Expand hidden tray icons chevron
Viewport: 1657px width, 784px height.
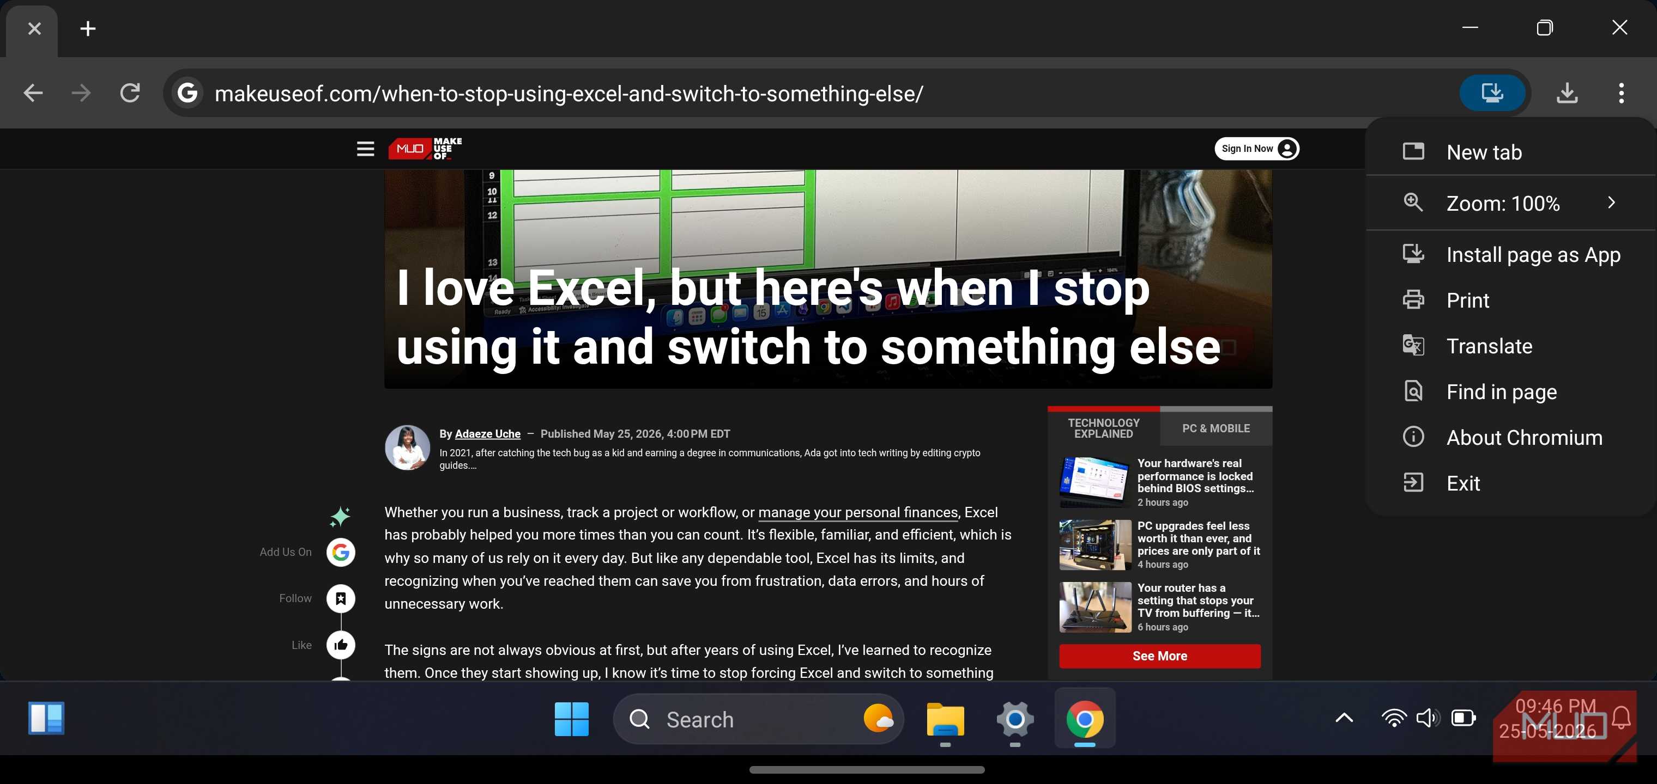pyautogui.click(x=1344, y=719)
